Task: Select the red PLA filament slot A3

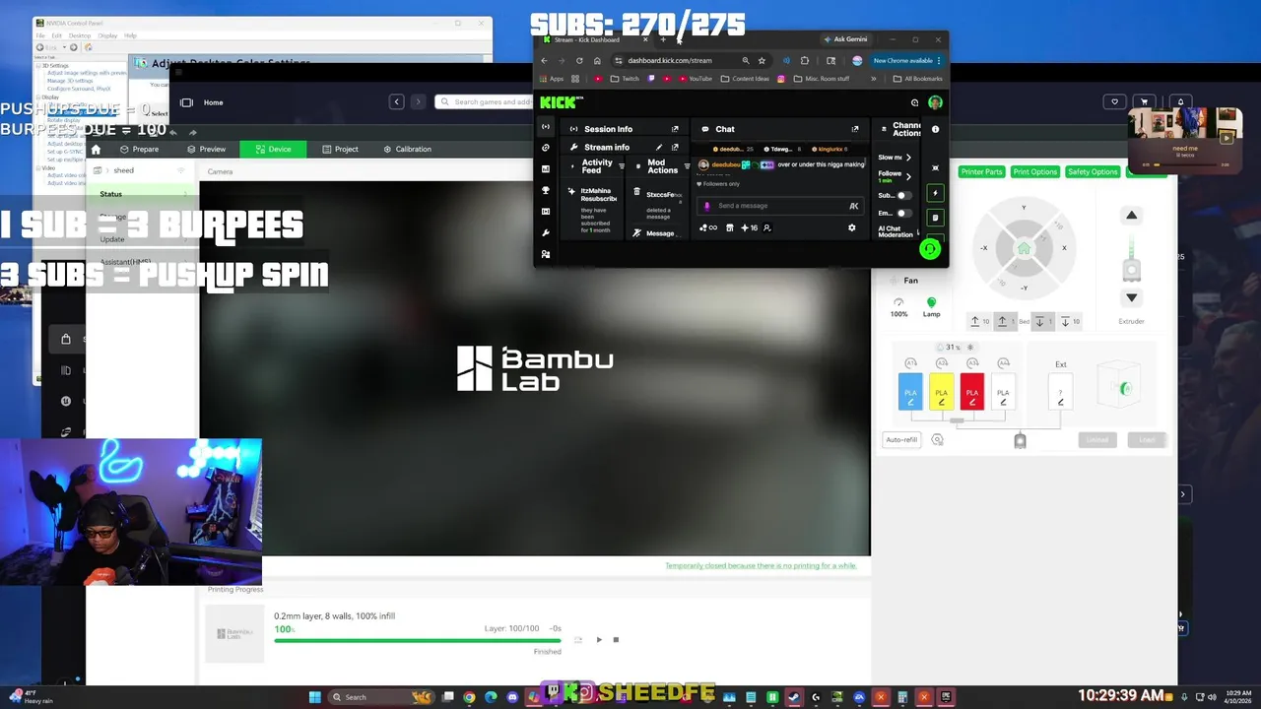Action: point(971,391)
